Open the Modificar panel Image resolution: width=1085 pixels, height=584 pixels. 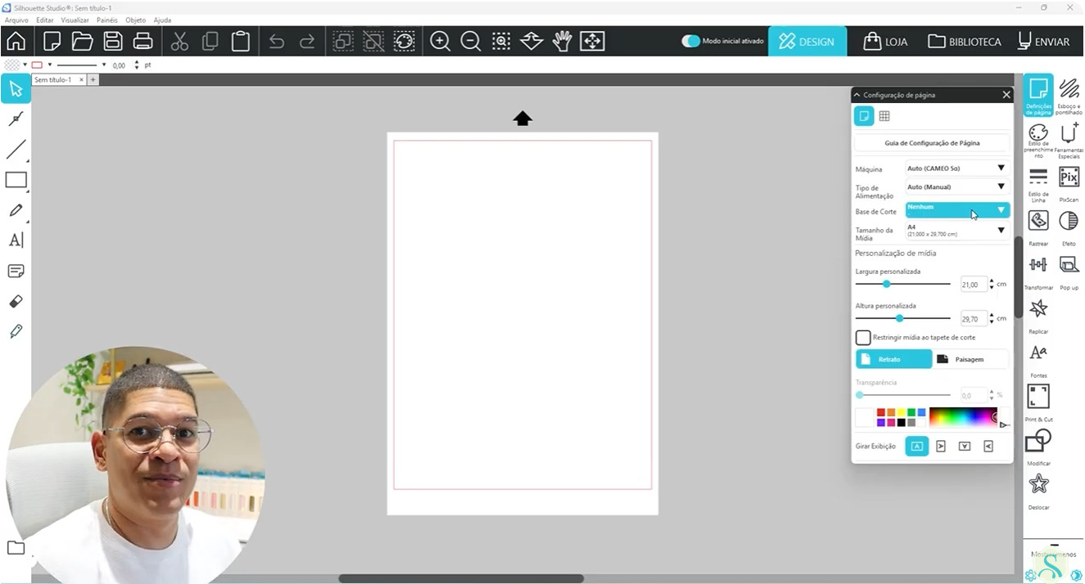tap(1038, 447)
